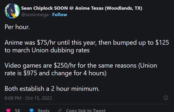Open Sean Chiplock's bird avatar picture
Image resolution: width=174 pixels, height=112 pixels.
point(12,11)
